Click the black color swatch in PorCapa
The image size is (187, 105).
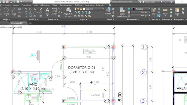(x=134, y=9)
